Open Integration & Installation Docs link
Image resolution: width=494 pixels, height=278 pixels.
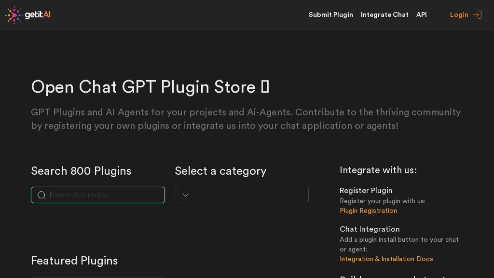coord(386,259)
